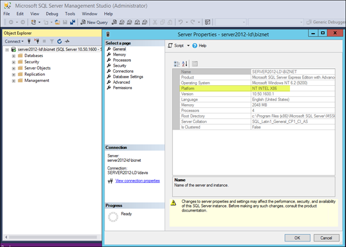Select the Permissions page
This screenshot has height=247, width=346.
click(122, 88)
